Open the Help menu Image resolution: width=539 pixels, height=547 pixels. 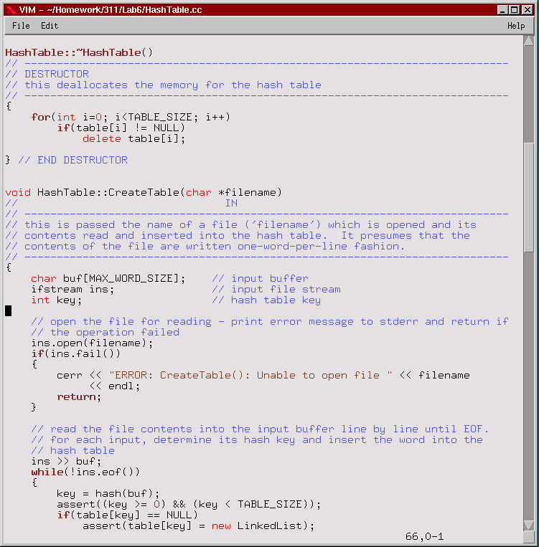coord(516,26)
